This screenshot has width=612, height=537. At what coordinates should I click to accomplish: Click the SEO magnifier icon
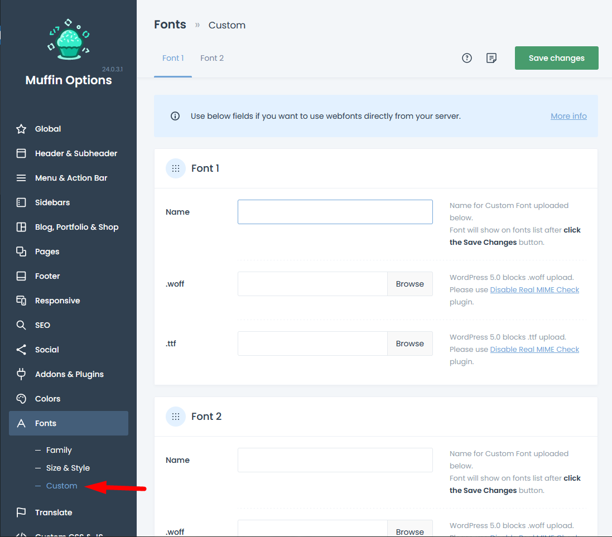tap(21, 325)
